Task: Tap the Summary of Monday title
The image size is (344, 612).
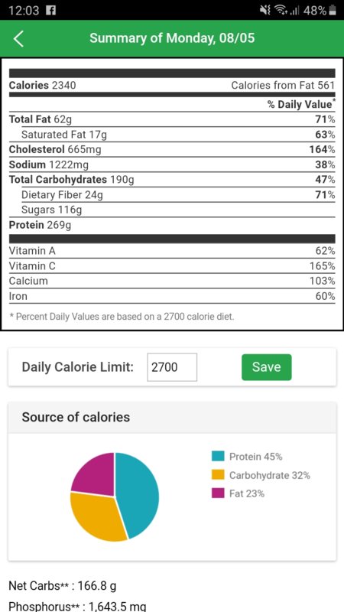Action: [x=172, y=38]
